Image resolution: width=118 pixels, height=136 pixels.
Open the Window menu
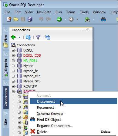coord(99,12)
